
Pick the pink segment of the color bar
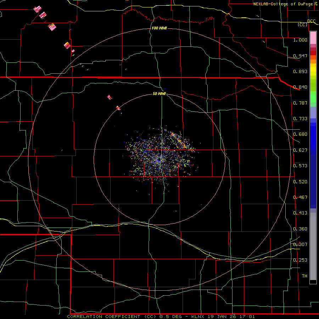click(313, 38)
